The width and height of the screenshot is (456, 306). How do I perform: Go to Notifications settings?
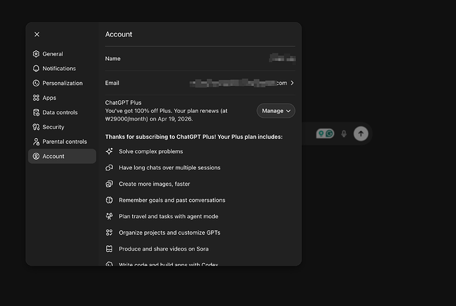pos(59,69)
